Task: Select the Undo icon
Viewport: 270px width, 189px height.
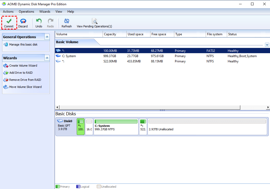Action: pyautogui.click(x=38, y=23)
